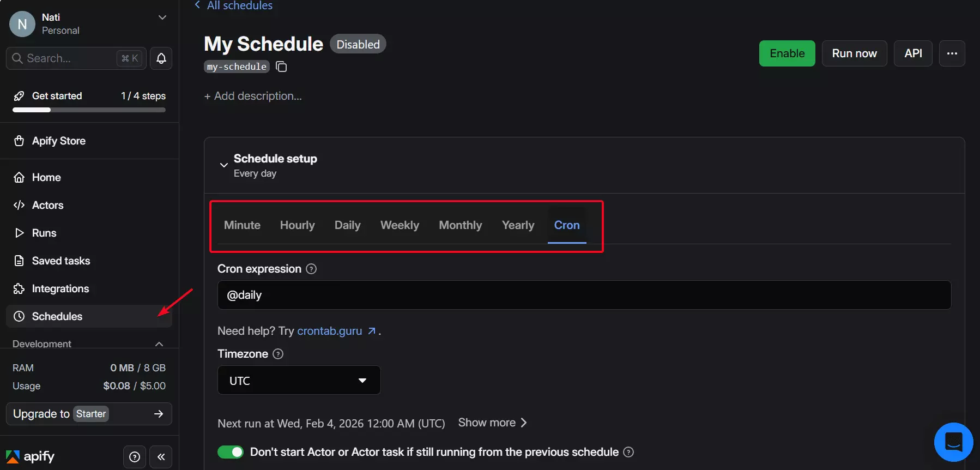Open the notifications bell
The height and width of the screenshot is (470, 980).
pos(161,58)
